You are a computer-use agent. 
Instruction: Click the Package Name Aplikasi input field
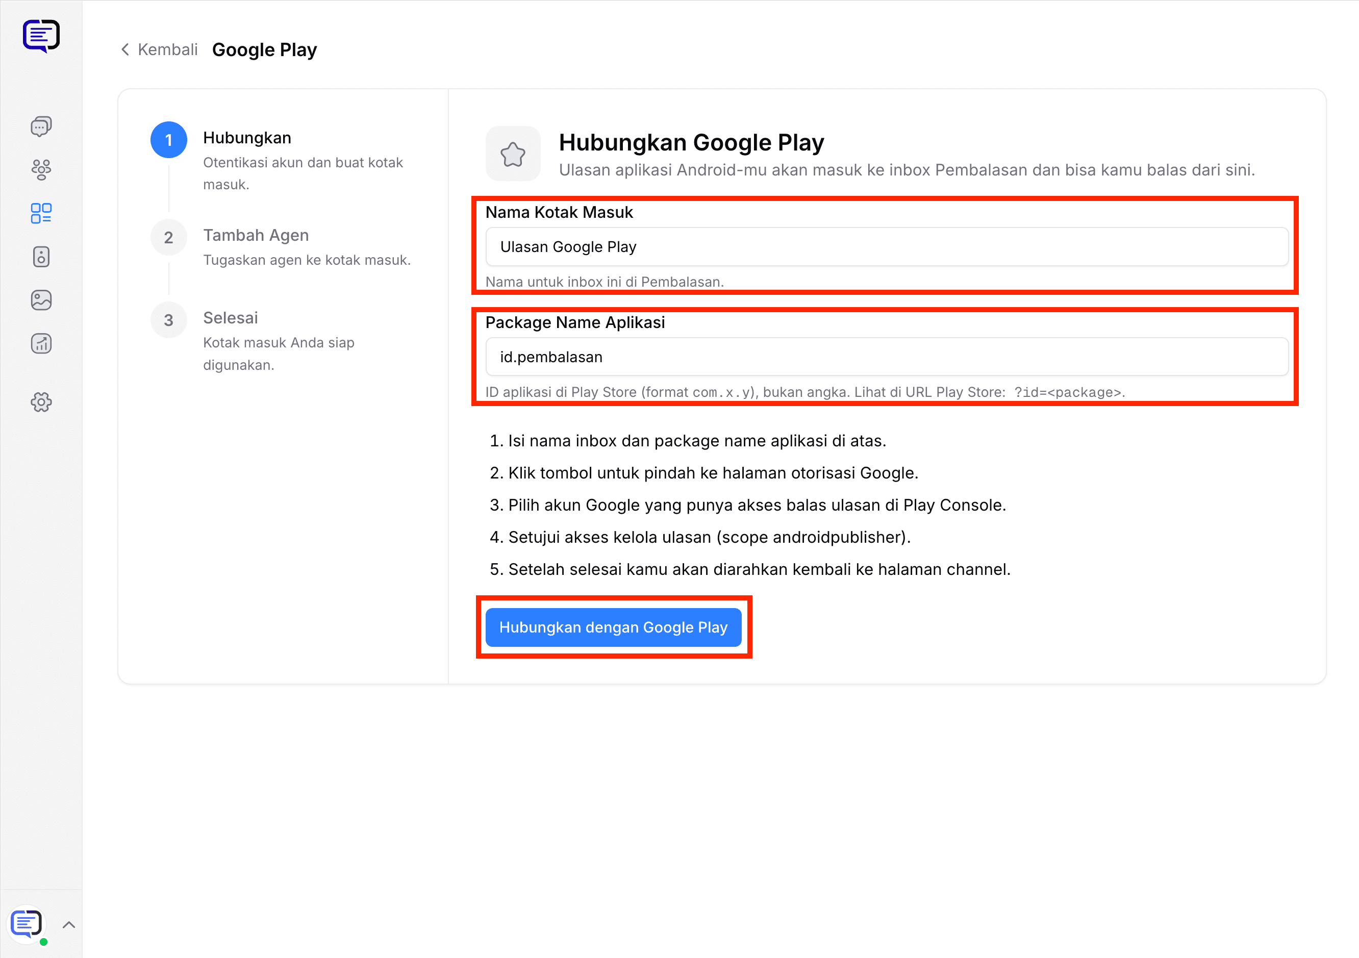pyautogui.click(x=887, y=357)
